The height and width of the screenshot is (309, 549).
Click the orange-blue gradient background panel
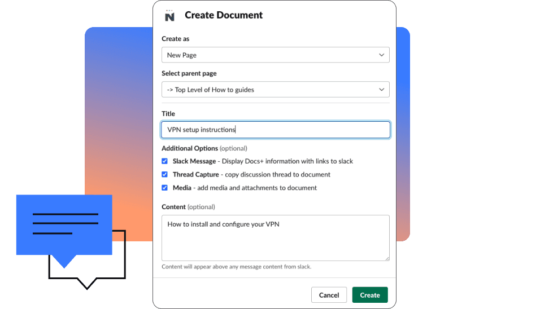(x=119, y=113)
